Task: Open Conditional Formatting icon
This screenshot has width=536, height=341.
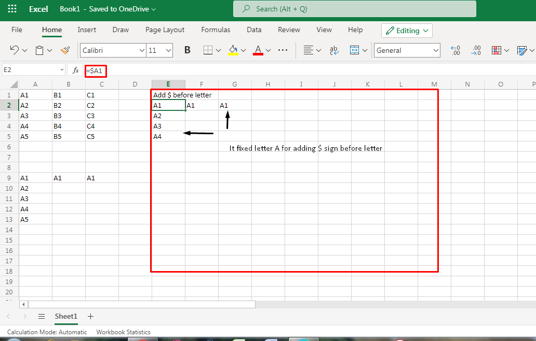Action: click(497, 50)
